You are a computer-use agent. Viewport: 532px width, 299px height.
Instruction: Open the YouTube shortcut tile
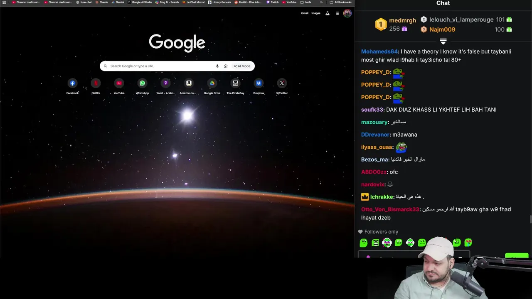point(119,87)
